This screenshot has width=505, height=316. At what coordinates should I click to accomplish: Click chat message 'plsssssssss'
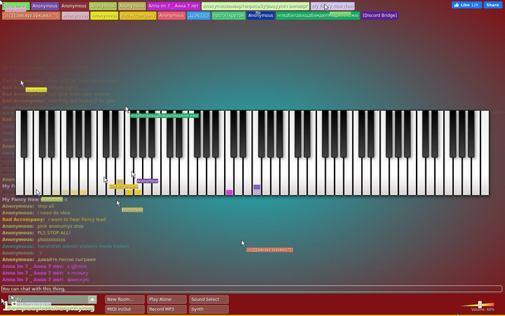pyautogui.click(x=51, y=240)
